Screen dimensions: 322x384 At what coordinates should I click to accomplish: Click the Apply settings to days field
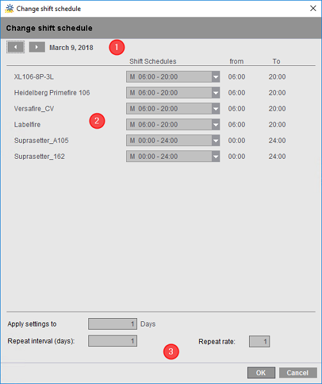[x=113, y=324]
